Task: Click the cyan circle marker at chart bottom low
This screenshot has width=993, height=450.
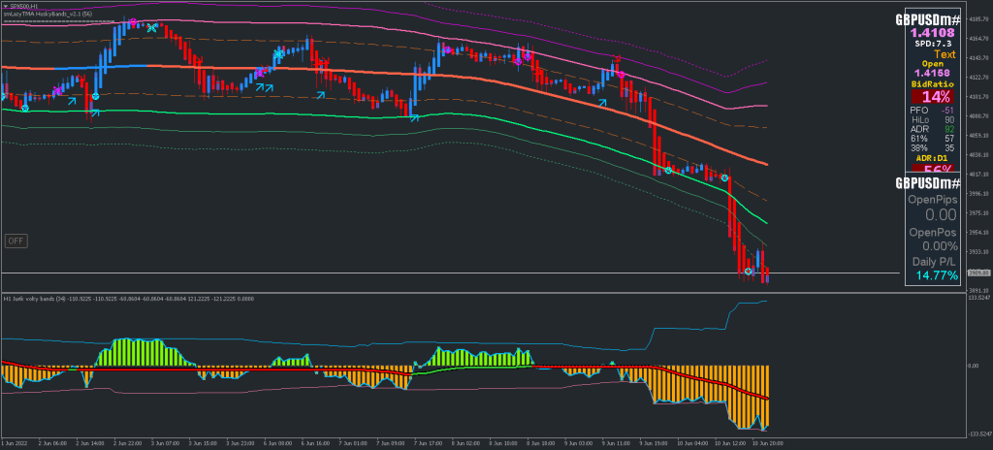Action: tap(748, 272)
